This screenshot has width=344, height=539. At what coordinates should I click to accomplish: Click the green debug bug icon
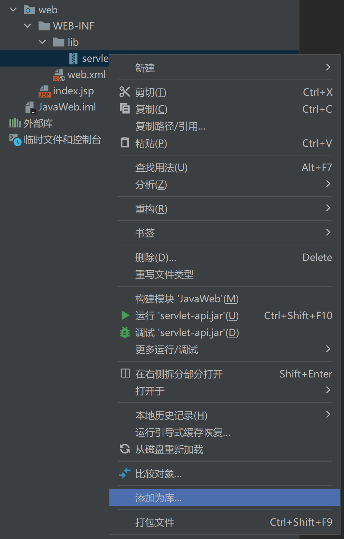pos(125,332)
